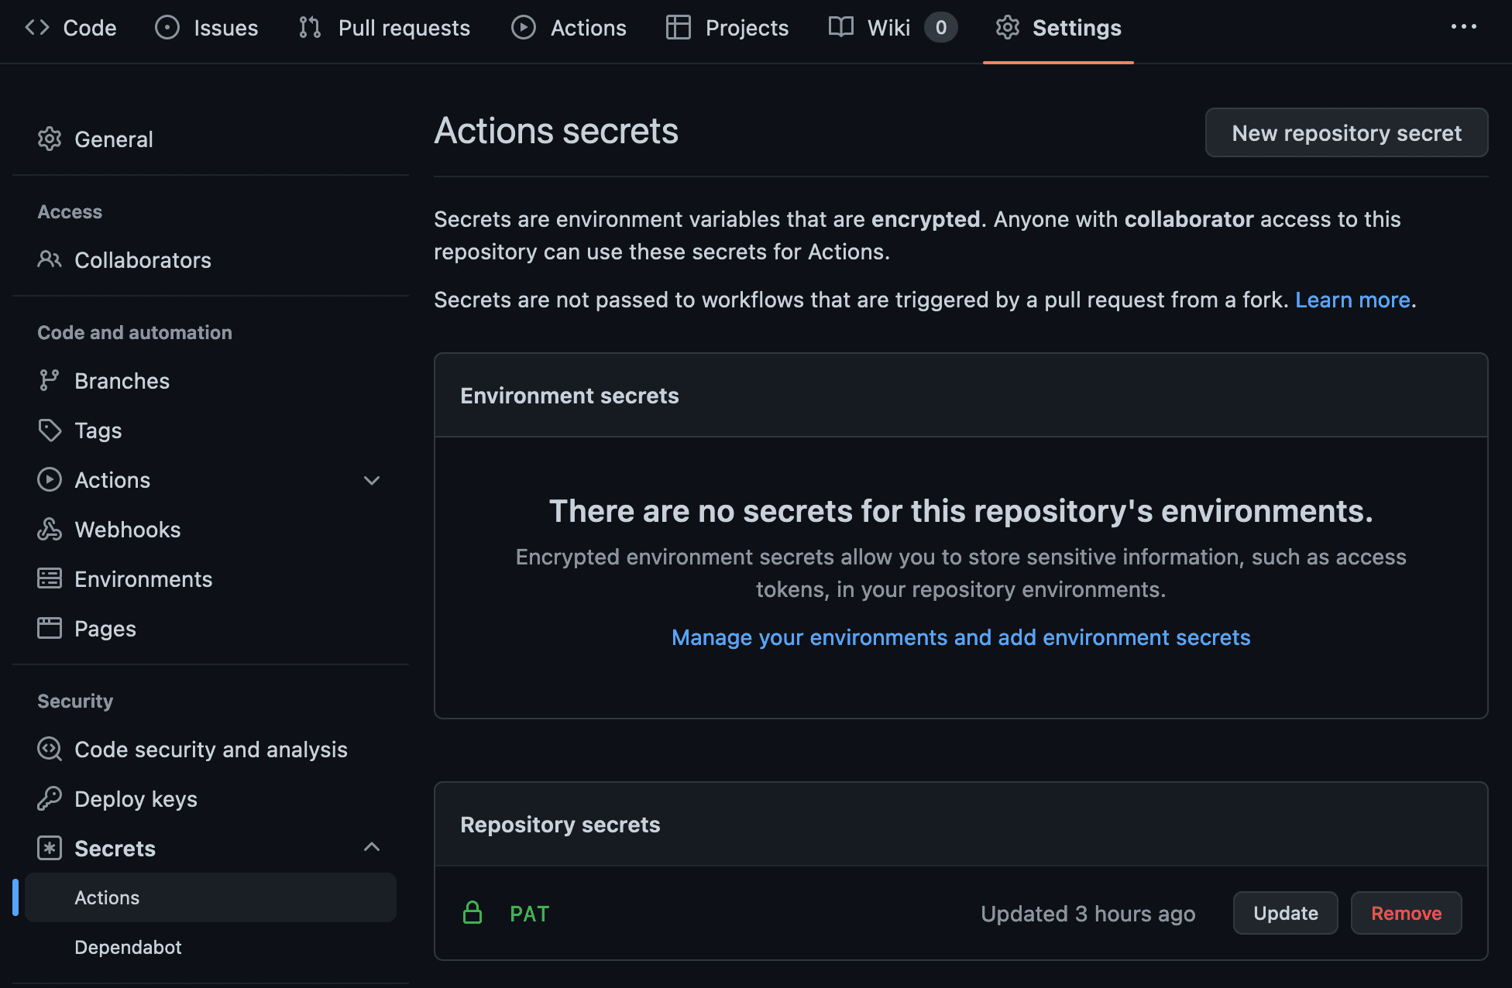Click the Code security shield-search icon
Screen dimensions: 1512x988
point(50,749)
